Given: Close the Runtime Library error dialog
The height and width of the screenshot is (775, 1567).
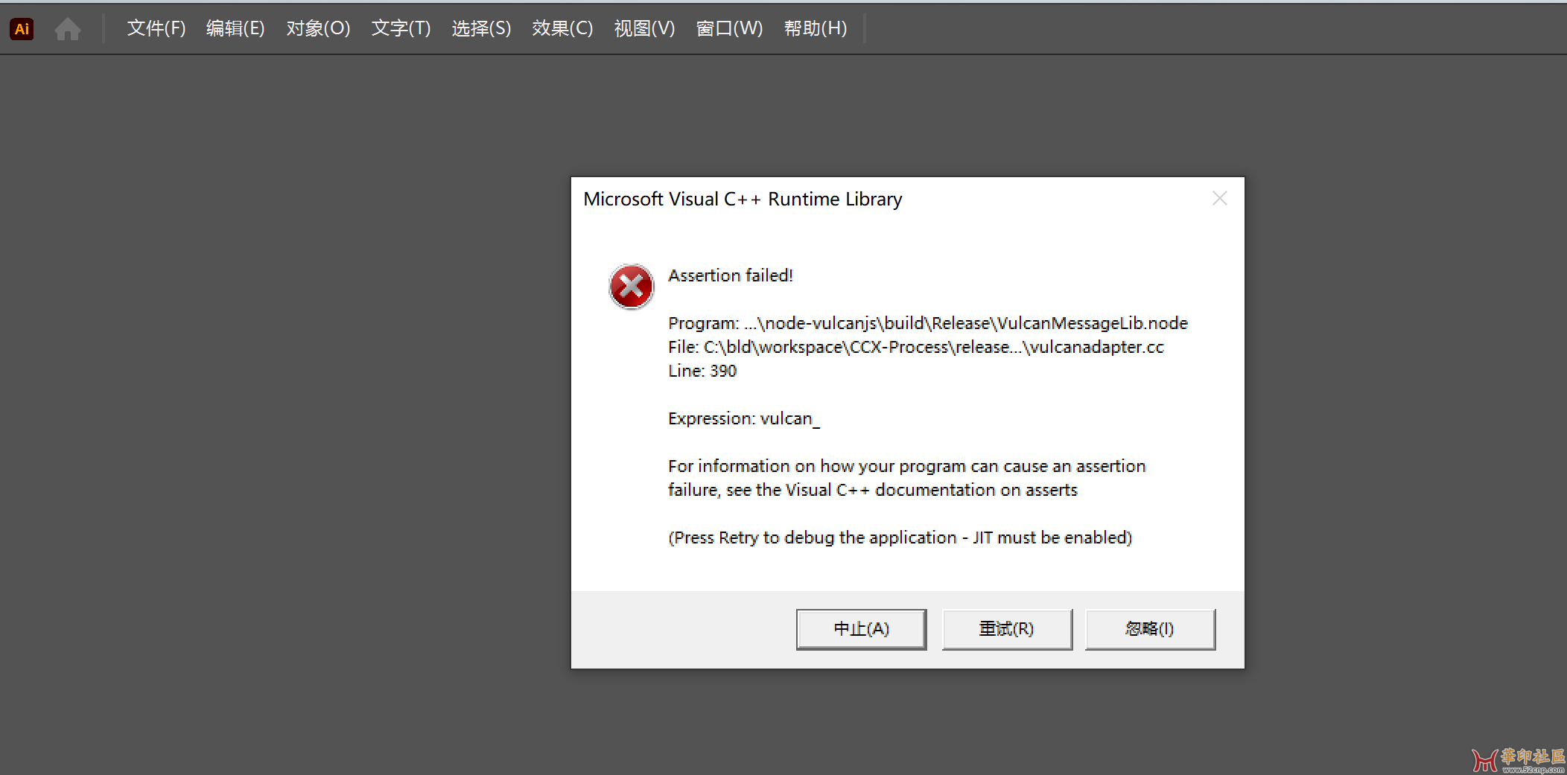Looking at the screenshot, I should pyautogui.click(x=1219, y=199).
